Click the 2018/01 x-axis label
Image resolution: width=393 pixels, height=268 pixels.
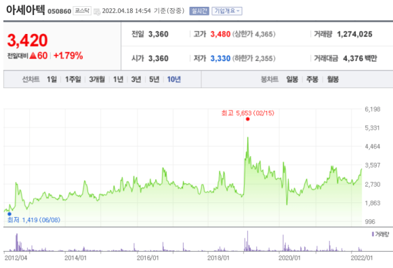[x=218, y=258]
